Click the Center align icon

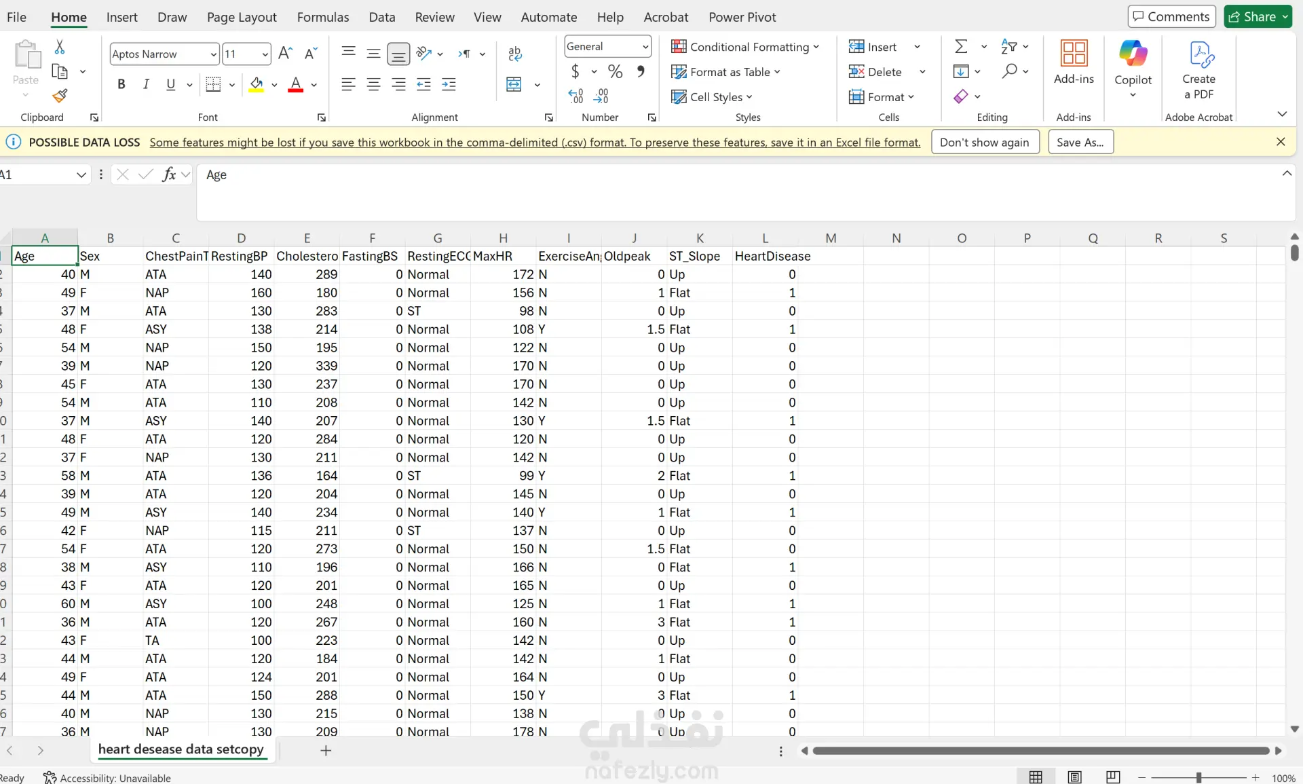click(x=373, y=85)
